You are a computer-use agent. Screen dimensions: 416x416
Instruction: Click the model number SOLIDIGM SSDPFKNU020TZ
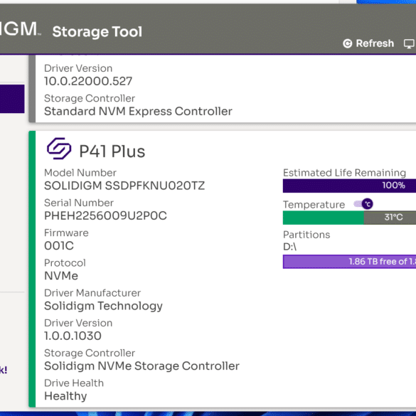(x=124, y=186)
